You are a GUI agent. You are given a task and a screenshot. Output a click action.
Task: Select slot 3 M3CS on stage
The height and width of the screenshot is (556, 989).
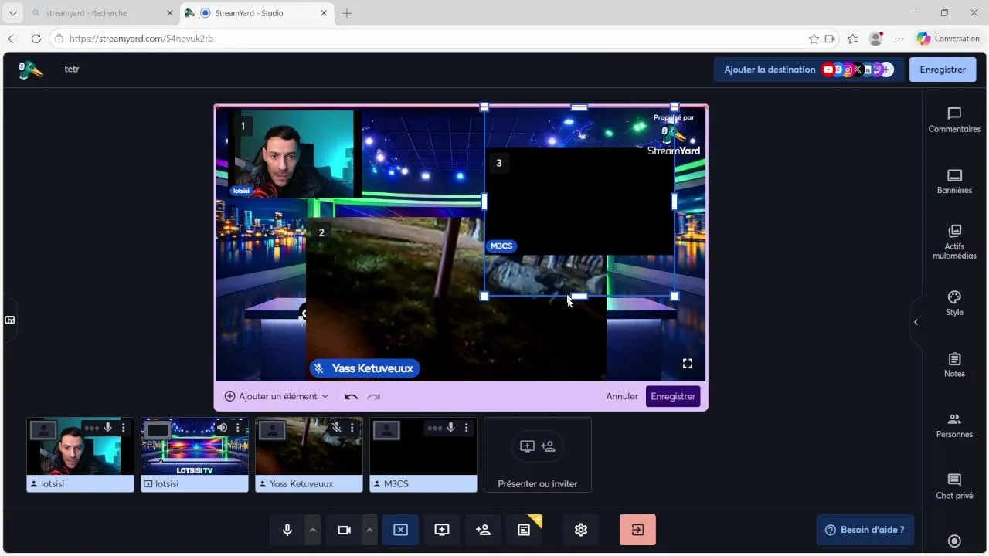(579, 201)
